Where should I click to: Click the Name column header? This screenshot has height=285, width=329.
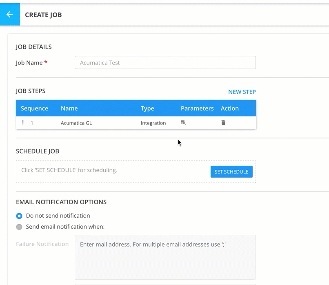coord(69,108)
